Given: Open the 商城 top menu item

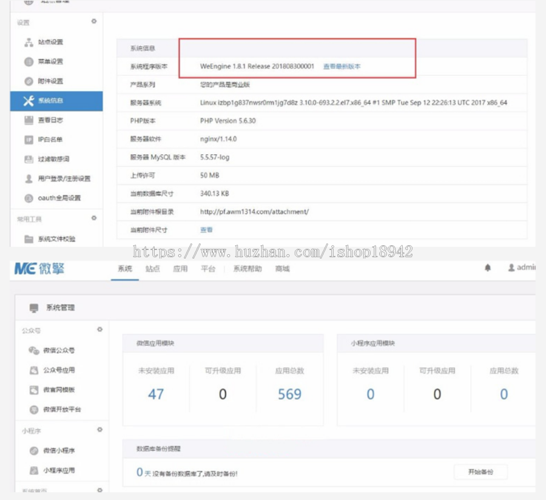Looking at the screenshot, I should click(282, 269).
